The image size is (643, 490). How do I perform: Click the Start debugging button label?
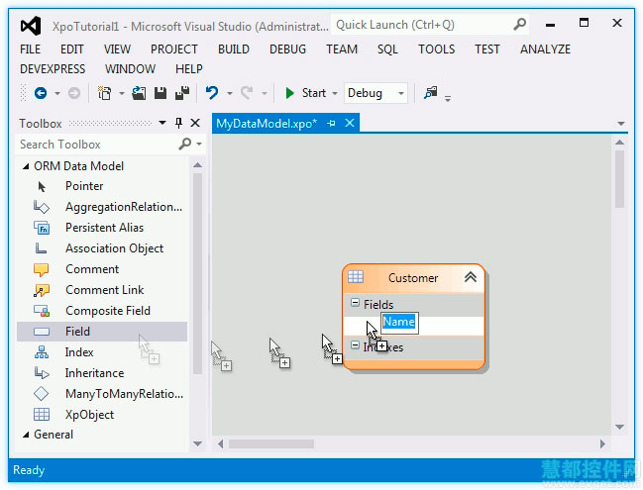[314, 93]
